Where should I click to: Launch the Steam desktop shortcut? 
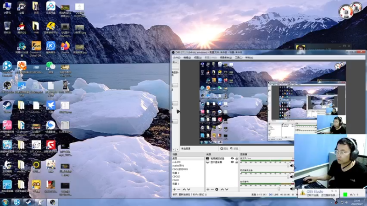point(7,107)
